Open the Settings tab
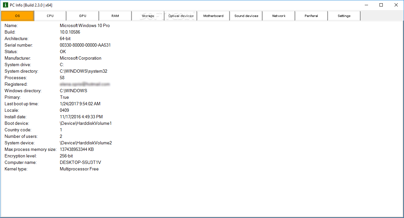Screen dimensions: 404x218 point(344,16)
